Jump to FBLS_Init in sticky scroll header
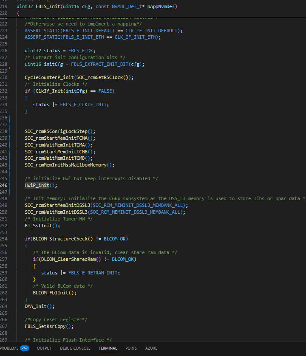 tap(48, 6)
